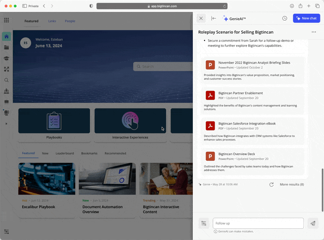Click the GenieAI sparkle logo
The width and height of the screenshot is (324, 240).
coord(225,18)
